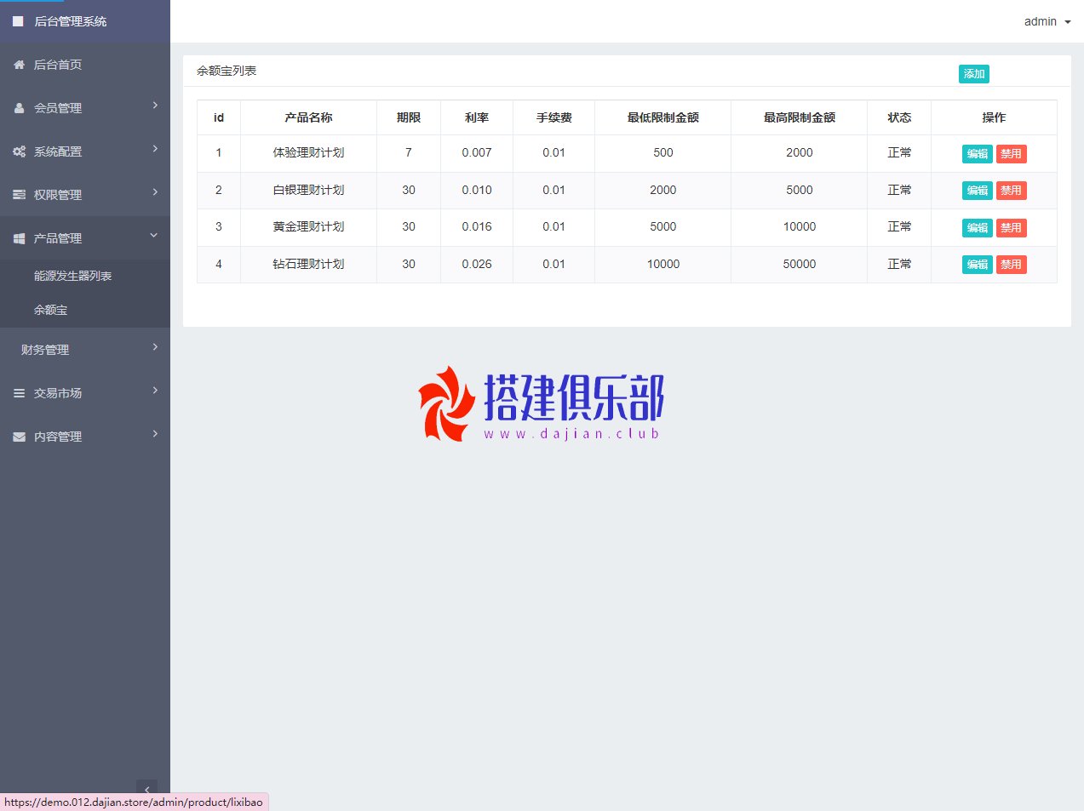Click the gears icon for 系统配置
This screenshot has width=1084, height=811.
19,151
